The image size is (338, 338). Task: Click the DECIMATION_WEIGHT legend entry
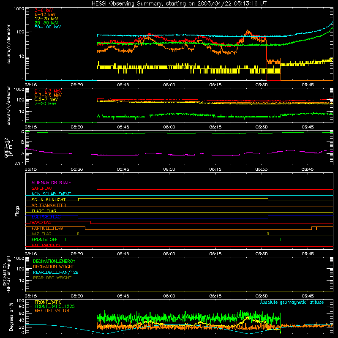54,267
